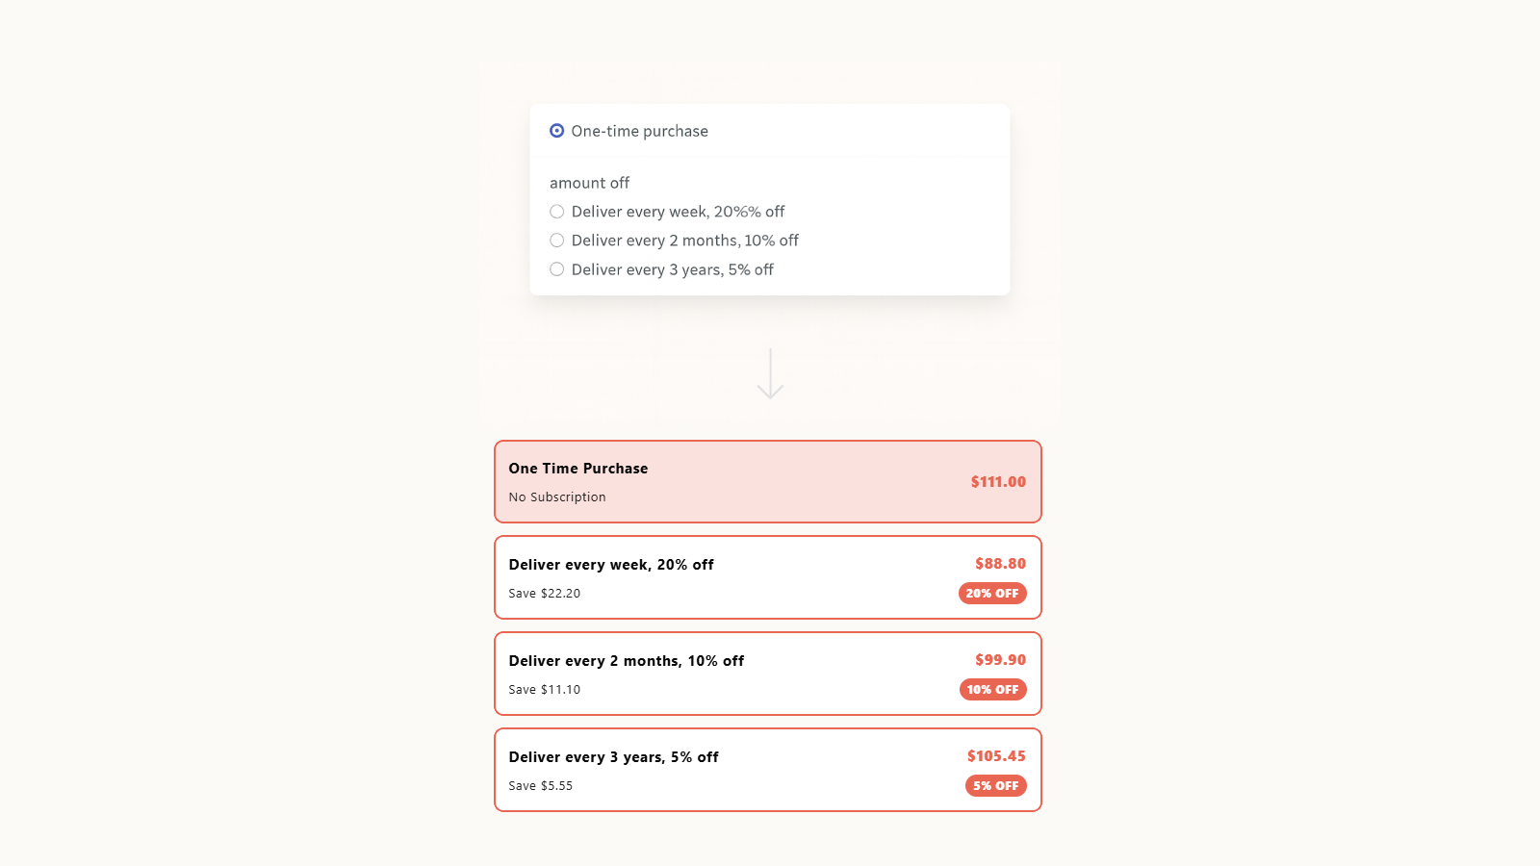The image size is (1540, 866).
Task: Select the One Time Purchase card title
Action: tap(578, 469)
